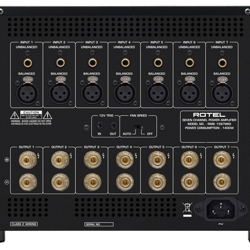Click Output 7 positive binding post
The height and width of the screenshot is (250, 250).
click(x=222, y=160)
